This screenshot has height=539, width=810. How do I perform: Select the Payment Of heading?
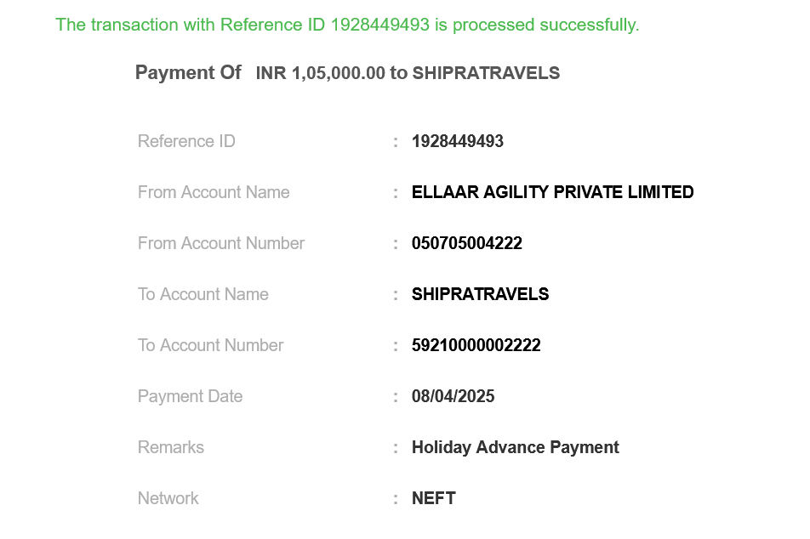(188, 72)
